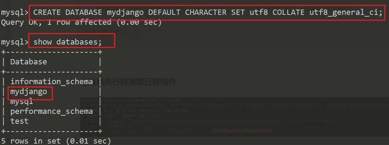
Task: Select the mysql row in the table
Action: pyautogui.click(x=22, y=101)
